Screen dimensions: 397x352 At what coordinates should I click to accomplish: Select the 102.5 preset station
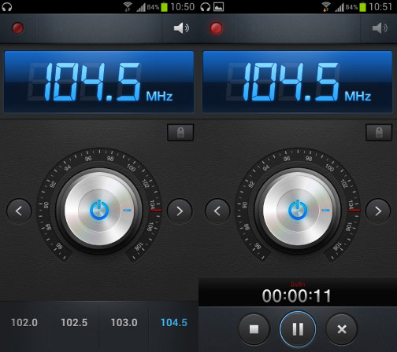(x=74, y=323)
